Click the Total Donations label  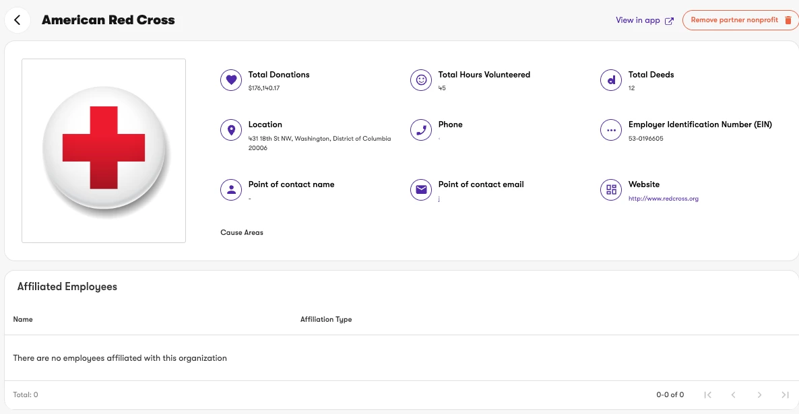(279, 74)
